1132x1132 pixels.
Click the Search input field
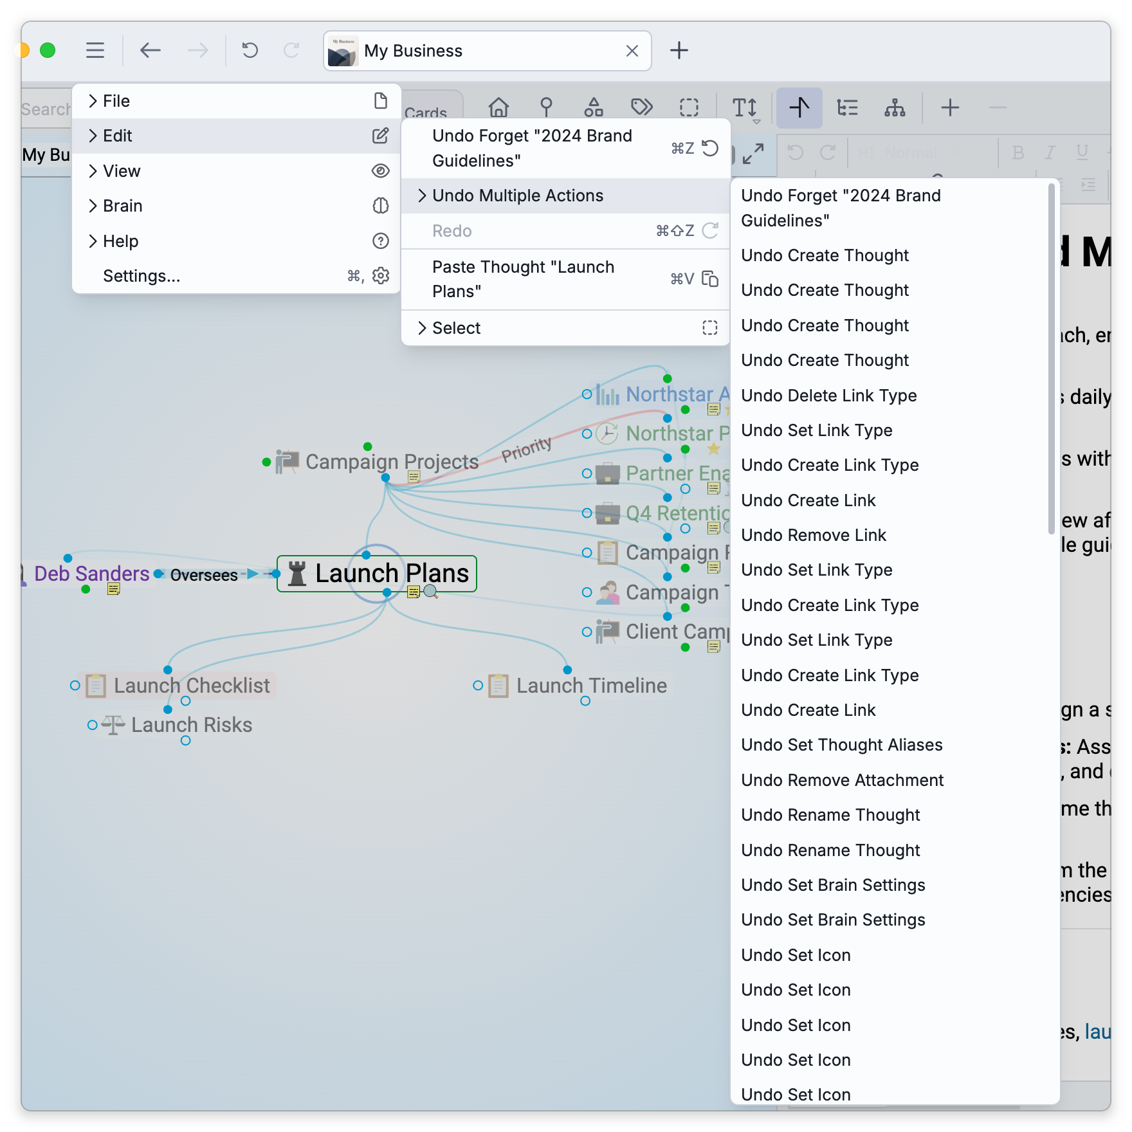[46, 109]
